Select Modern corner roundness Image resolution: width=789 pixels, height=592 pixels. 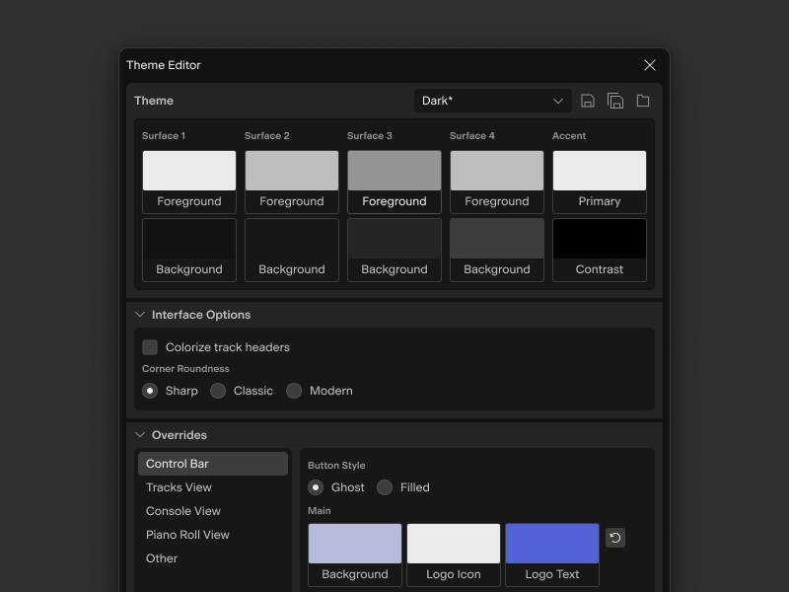click(294, 391)
